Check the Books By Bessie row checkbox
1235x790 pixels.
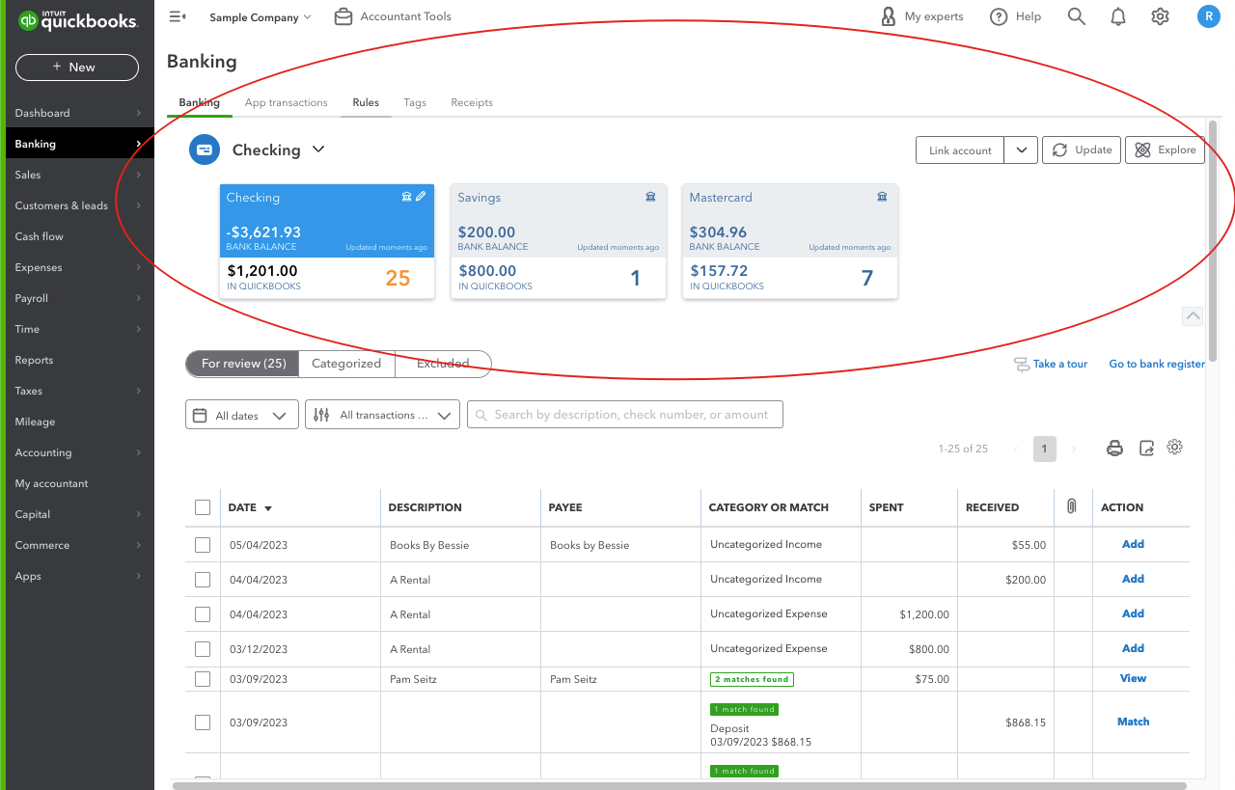pyautogui.click(x=203, y=545)
